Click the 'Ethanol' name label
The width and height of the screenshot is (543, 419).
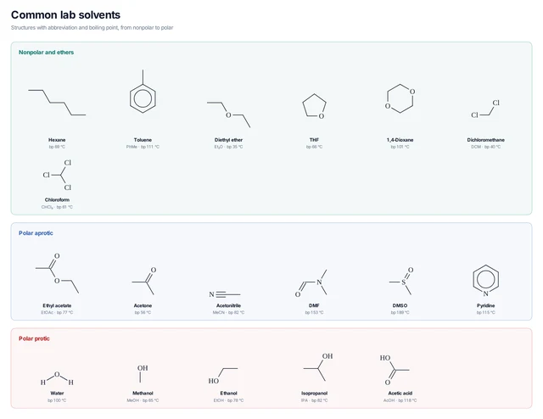228,393
